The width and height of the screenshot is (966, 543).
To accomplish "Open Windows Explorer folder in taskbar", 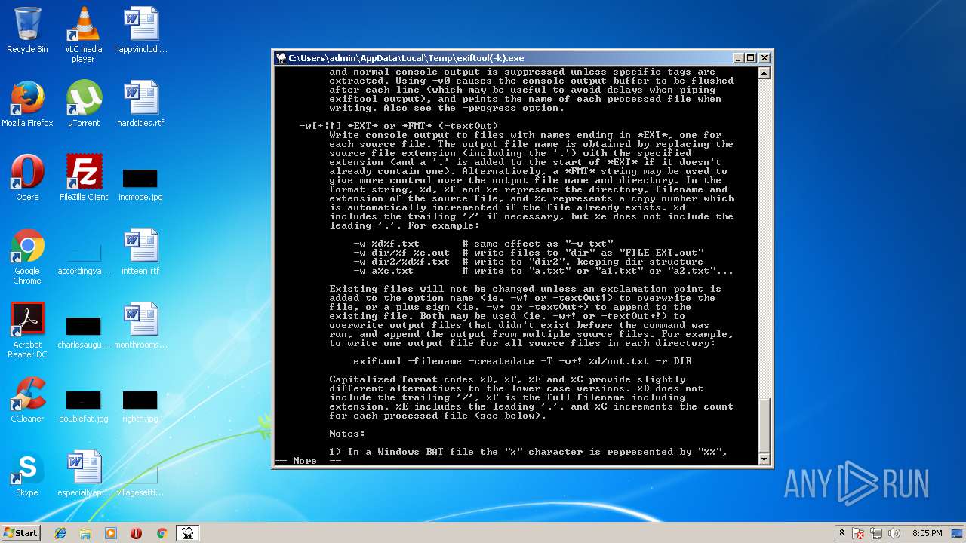I will (85, 533).
